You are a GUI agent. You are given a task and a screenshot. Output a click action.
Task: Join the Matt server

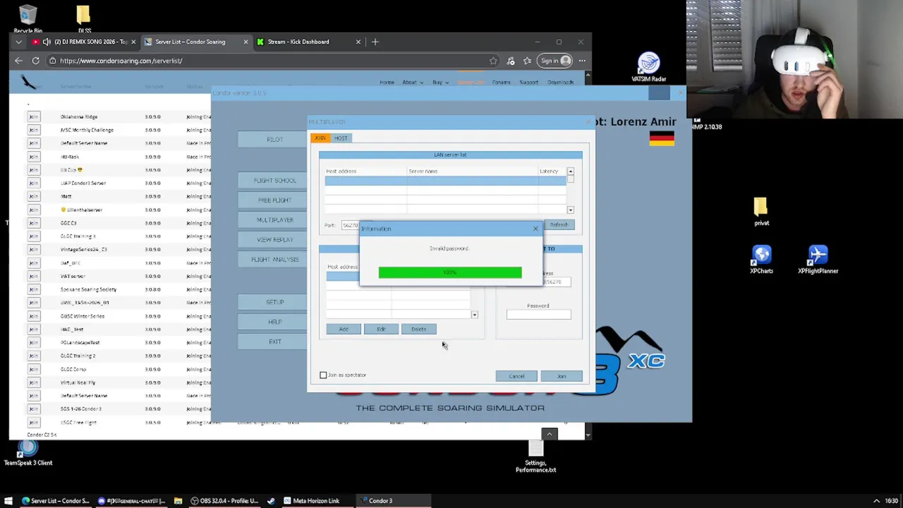(x=34, y=196)
